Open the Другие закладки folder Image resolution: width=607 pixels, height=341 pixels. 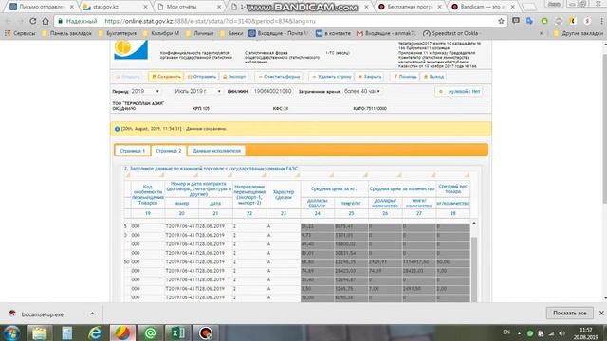[578, 34]
